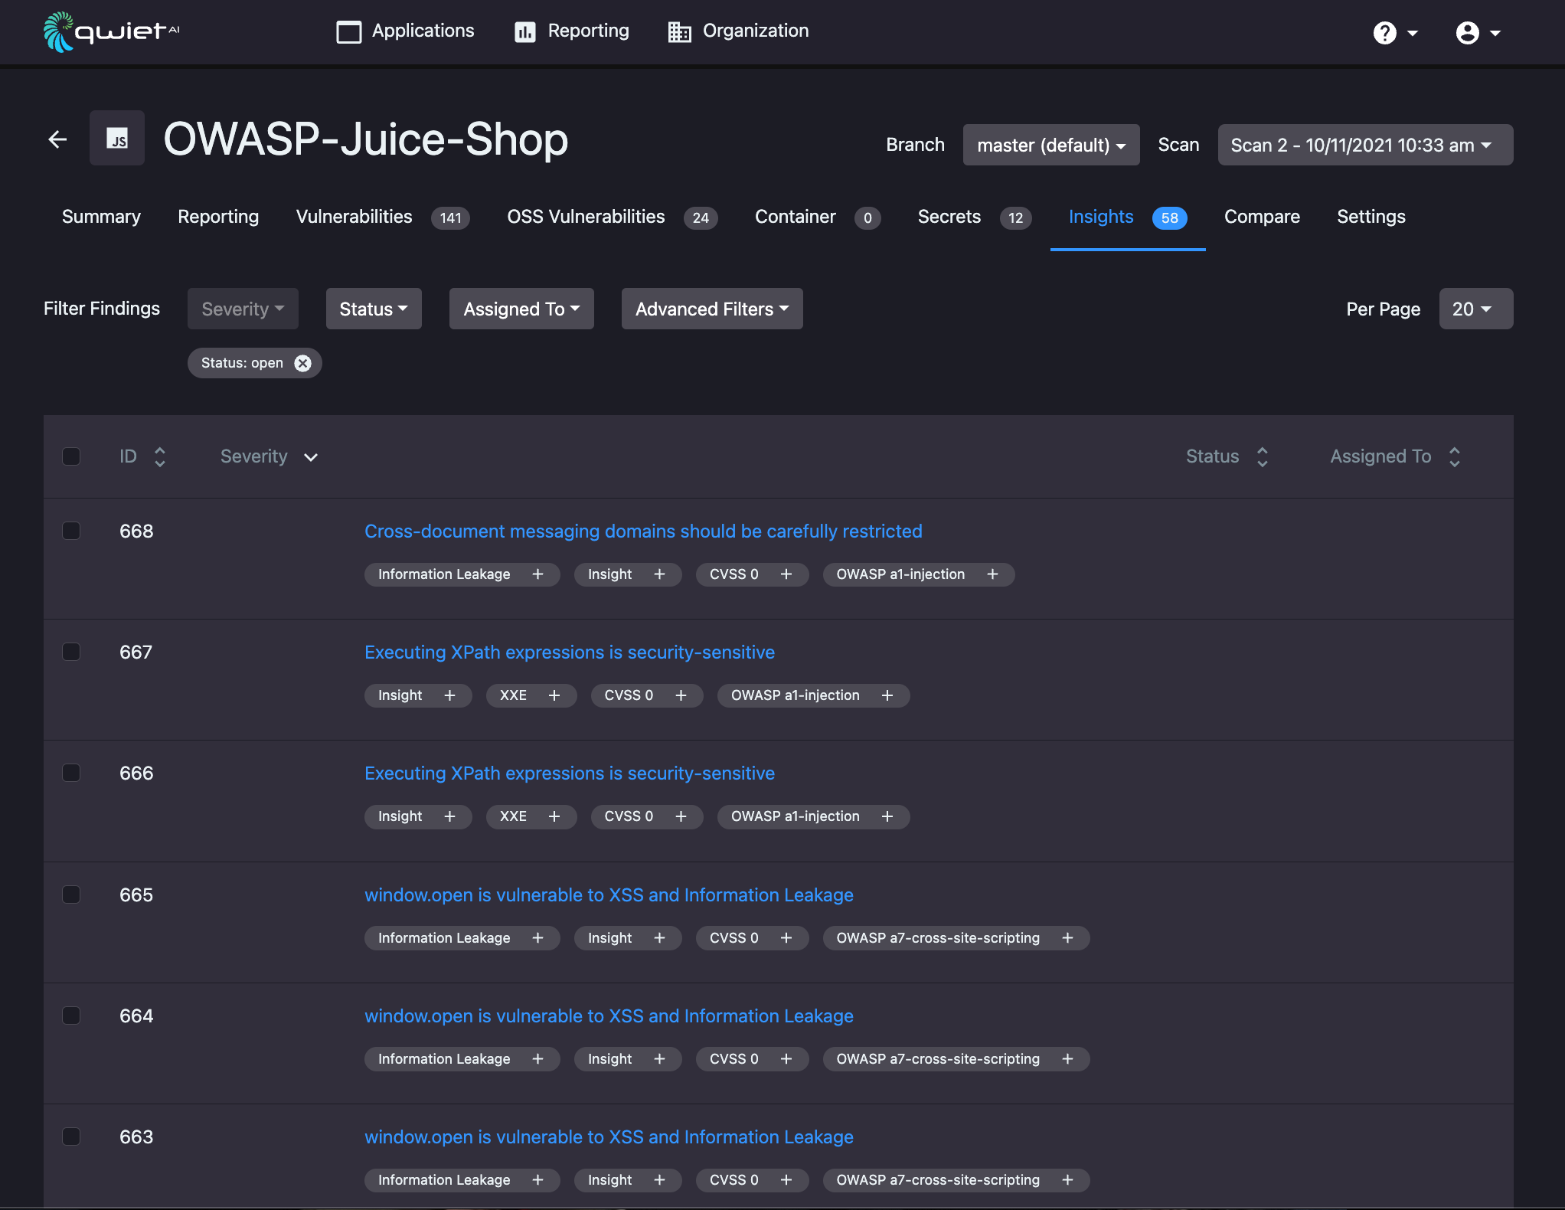Image resolution: width=1565 pixels, height=1210 pixels.
Task: Sort by Assigned To column arrows
Action: pyautogui.click(x=1455, y=456)
